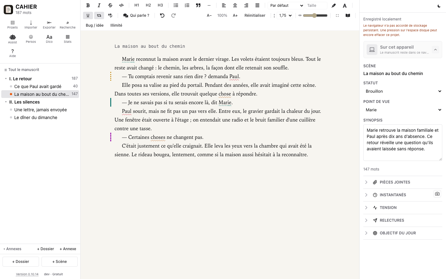Open the Bug / idée link
The width and height of the screenshot is (446, 279).
point(95,25)
